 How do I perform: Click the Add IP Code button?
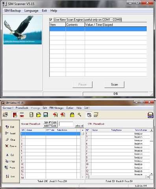[50, 126]
